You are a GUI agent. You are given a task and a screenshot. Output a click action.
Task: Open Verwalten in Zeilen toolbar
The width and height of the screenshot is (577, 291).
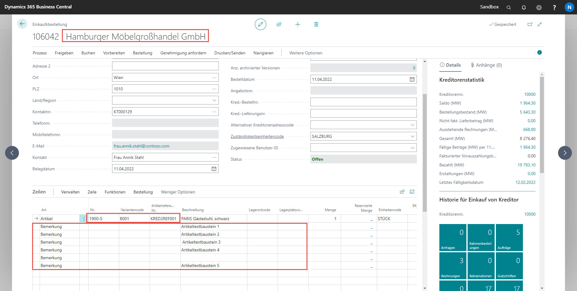pos(70,192)
